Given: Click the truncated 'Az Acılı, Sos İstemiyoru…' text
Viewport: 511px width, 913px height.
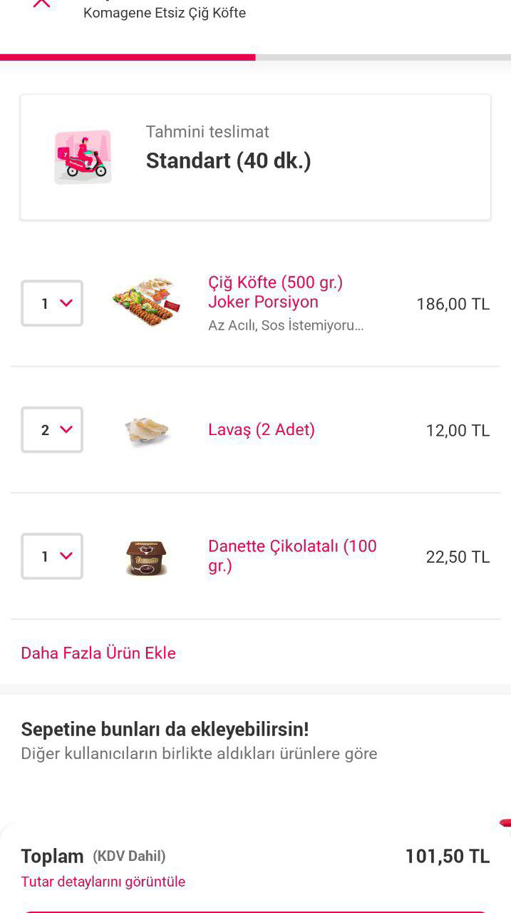Looking at the screenshot, I should 286,326.
